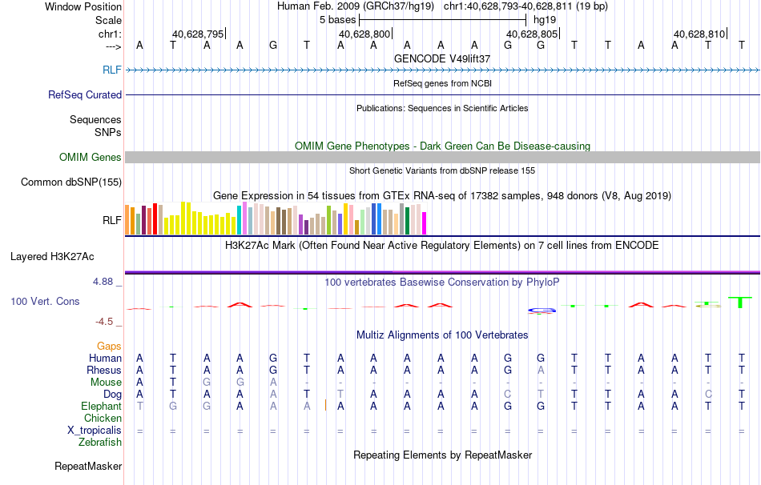This screenshot has height=485, width=761.
Task: Click the -4.5 PhyloP lower scale value
Action: click(x=104, y=322)
